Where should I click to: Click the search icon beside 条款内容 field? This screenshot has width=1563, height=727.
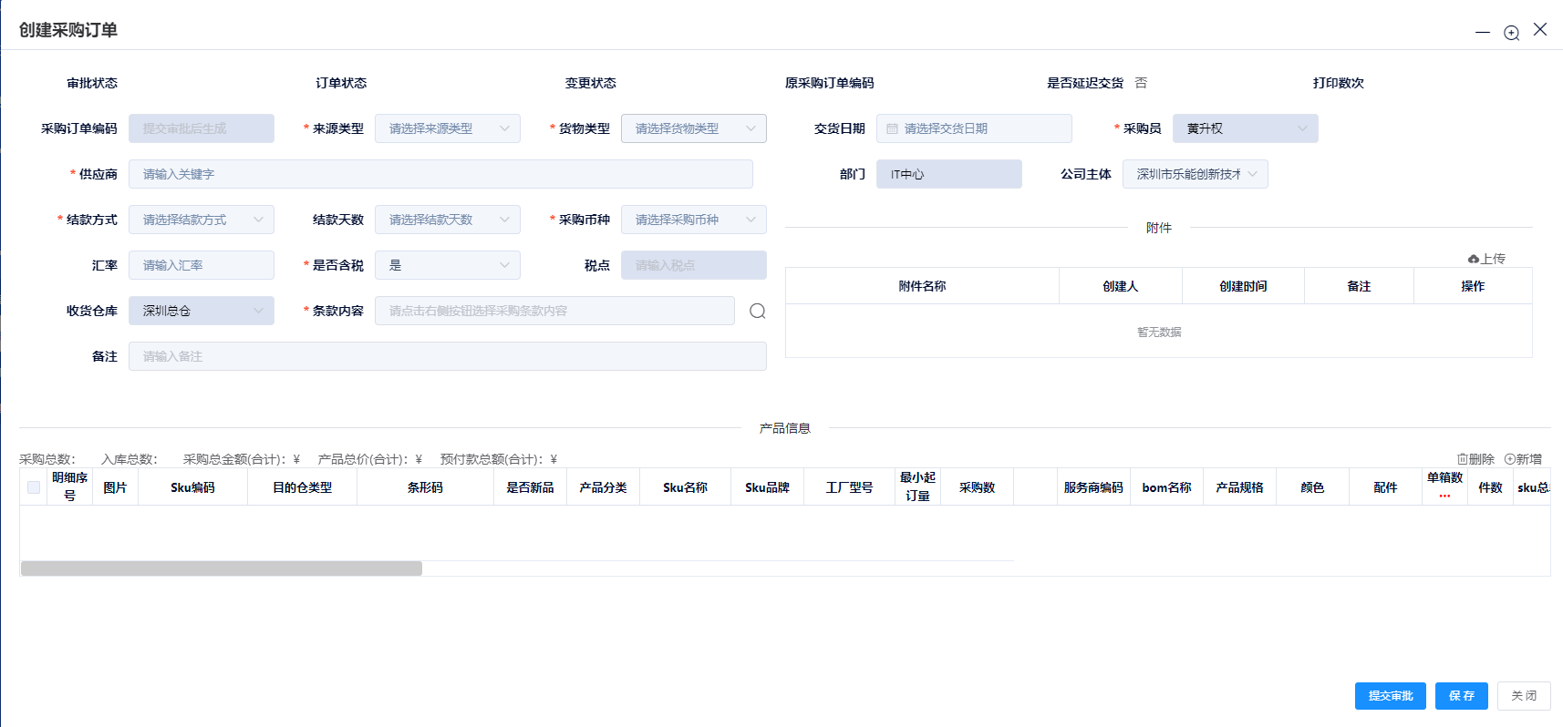click(757, 312)
